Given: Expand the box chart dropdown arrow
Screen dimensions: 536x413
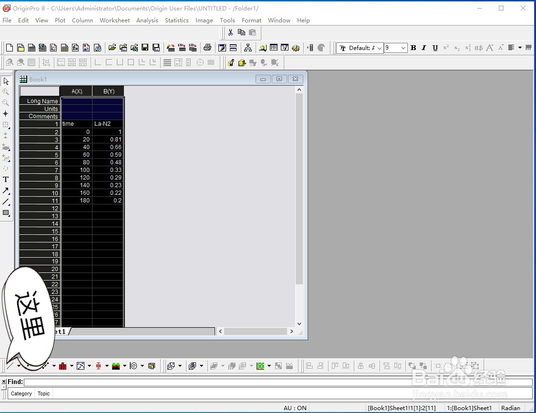Looking at the screenshot, I should pos(107,366).
